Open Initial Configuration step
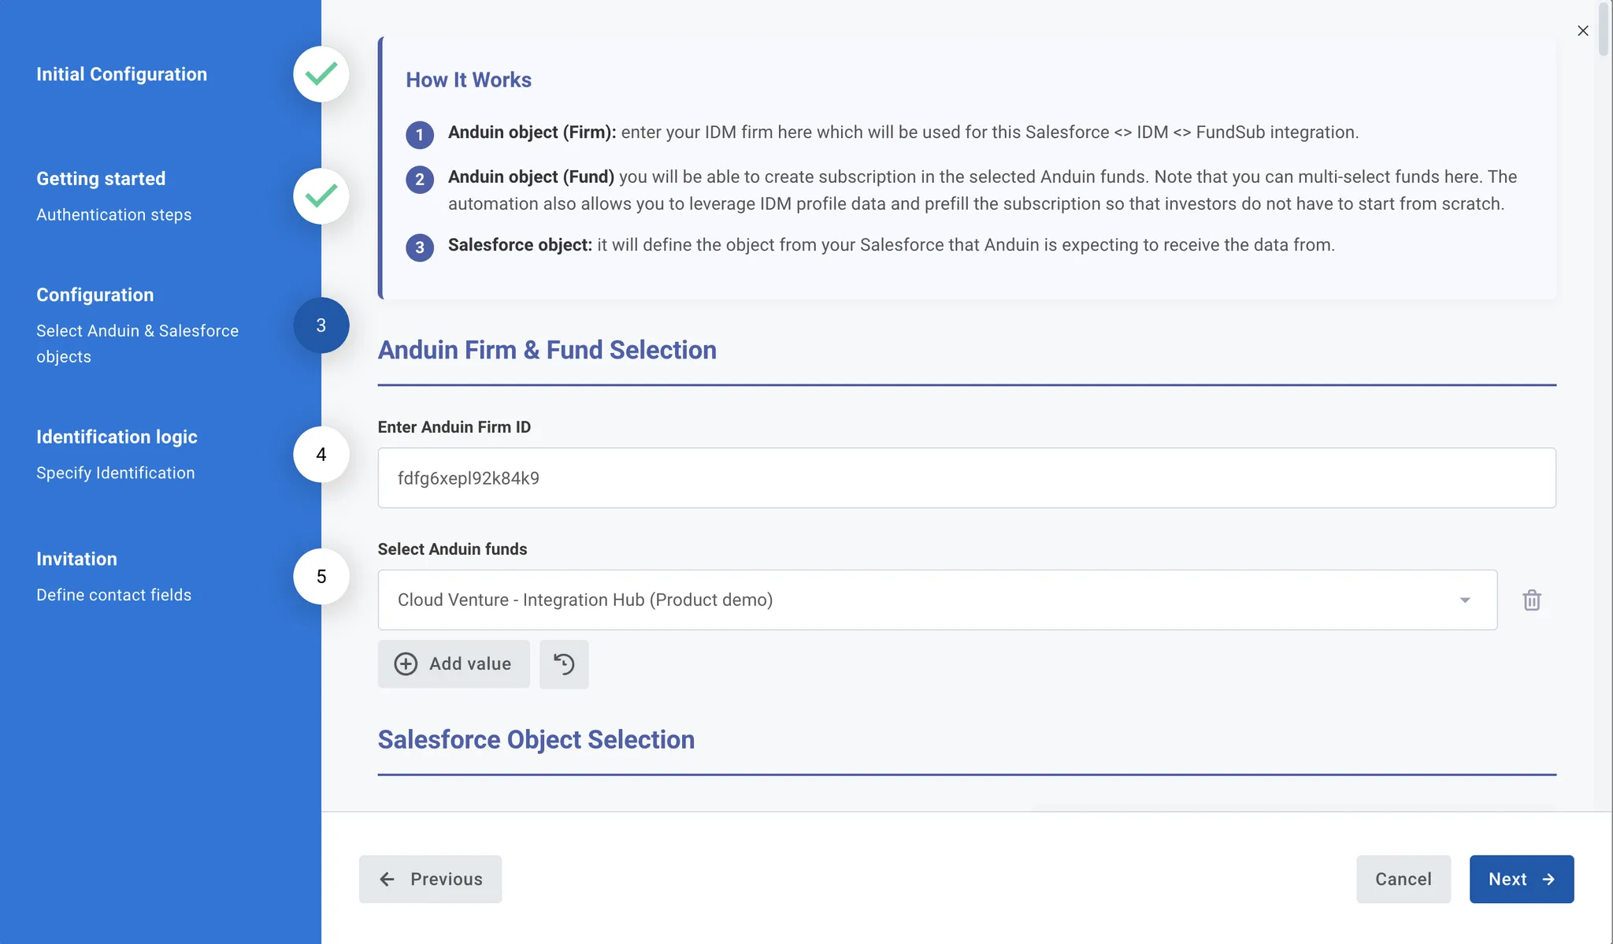This screenshot has height=944, width=1613. click(x=122, y=74)
